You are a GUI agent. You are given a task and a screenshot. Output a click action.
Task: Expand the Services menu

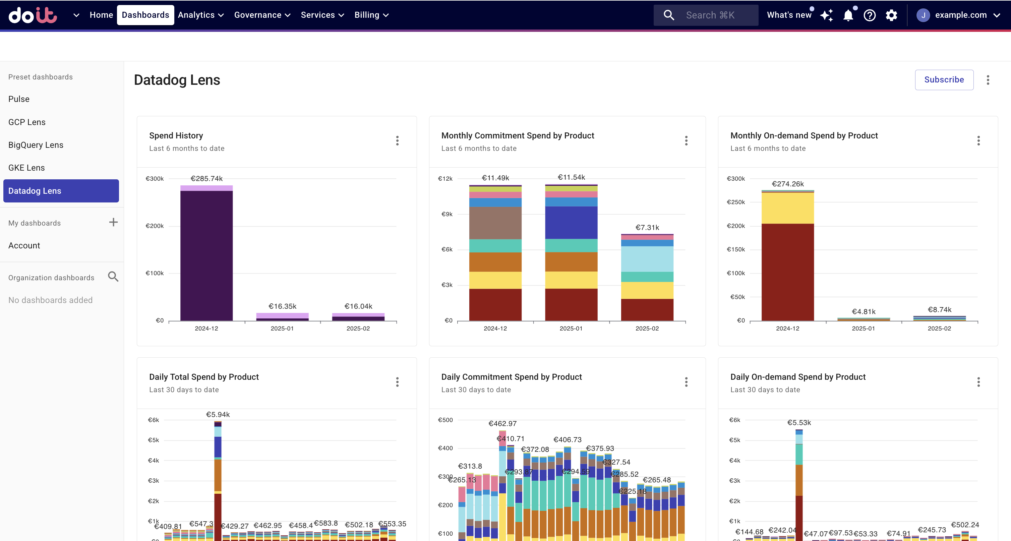322,15
